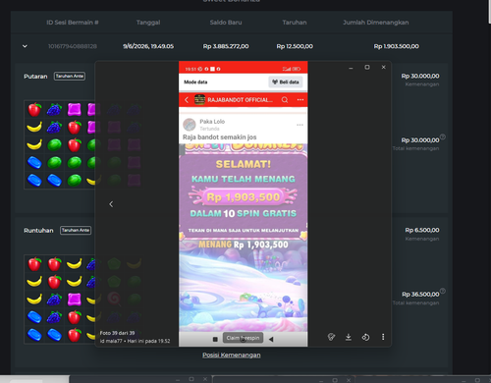Image resolution: width=491 pixels, height=383 pixels.
Task: Open three-dot menu in RAJABANDOT OFFICIAL header
Action: tap(300, 100)
